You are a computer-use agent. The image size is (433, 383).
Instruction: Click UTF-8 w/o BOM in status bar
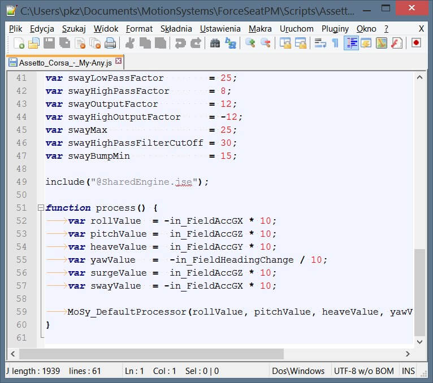coord(364,371)
